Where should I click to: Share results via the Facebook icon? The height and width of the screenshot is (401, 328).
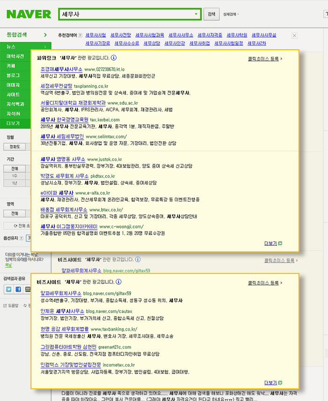click(x=18, y=289)
